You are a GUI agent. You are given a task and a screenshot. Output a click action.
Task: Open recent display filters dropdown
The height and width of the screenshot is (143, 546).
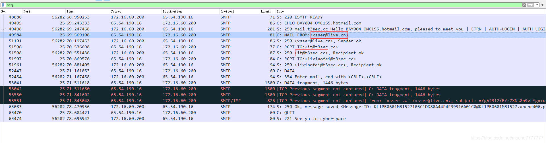[537, 5]
